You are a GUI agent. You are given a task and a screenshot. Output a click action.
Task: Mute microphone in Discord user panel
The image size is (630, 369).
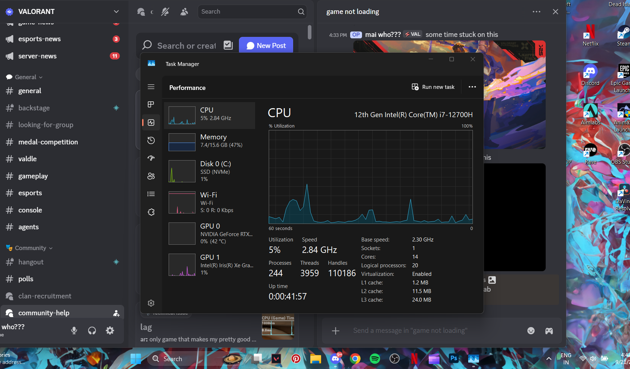coord(74,330)
